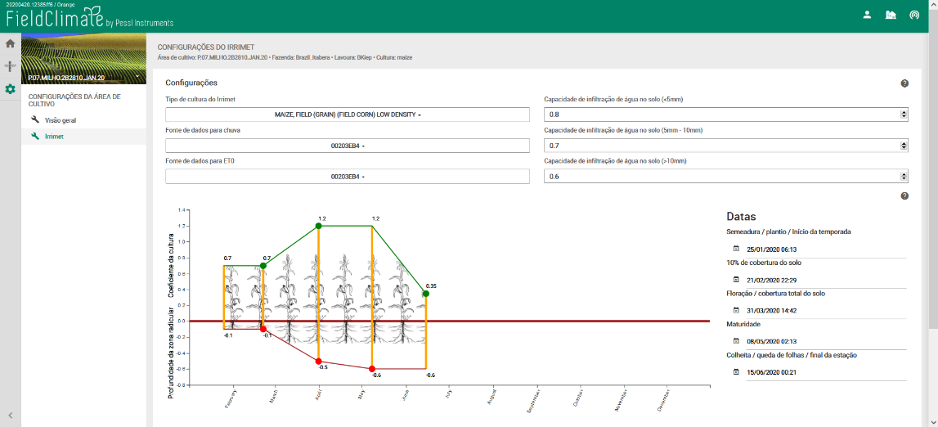Click the green 1.2 coefficient point at April
938x427 pixels.
tap(318, 226)
